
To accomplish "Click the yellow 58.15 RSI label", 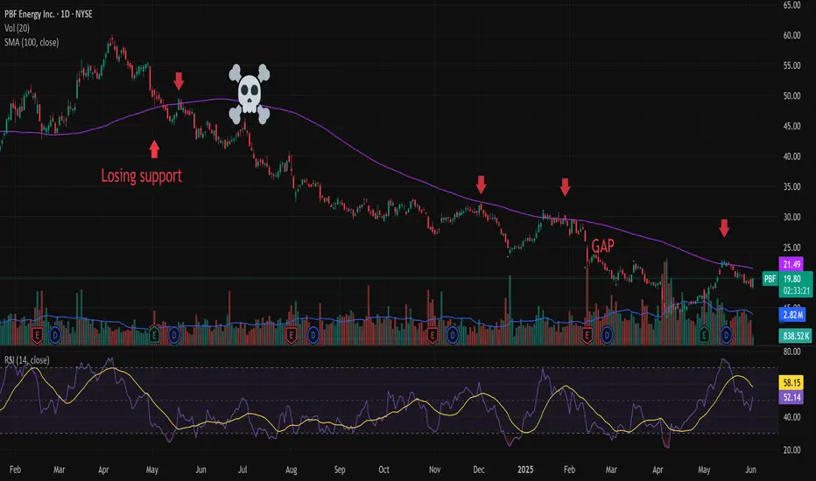I will (791, 383).
